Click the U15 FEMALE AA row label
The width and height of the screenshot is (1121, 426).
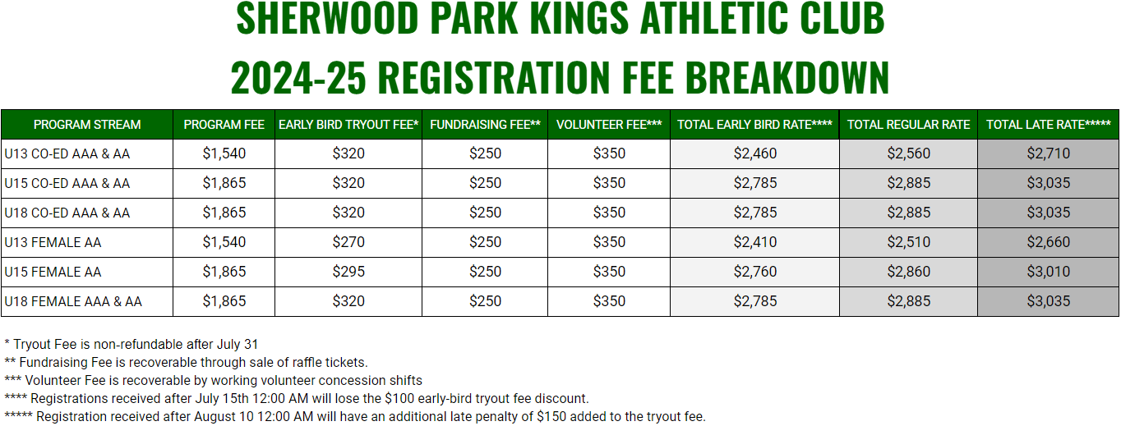coord(53,272)
